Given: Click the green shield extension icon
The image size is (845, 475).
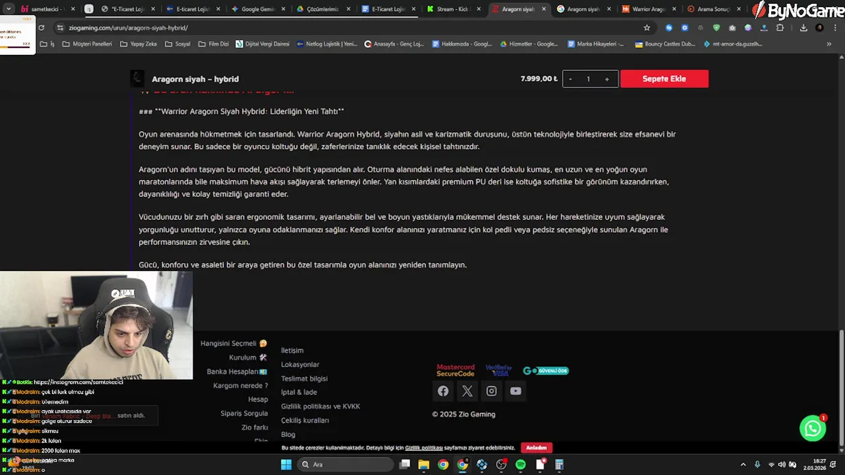Looking at the screenshot, I should (x=716, y=28).
